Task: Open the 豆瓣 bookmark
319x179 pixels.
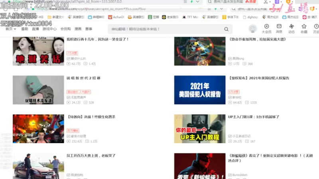Action: click(154, 17)
